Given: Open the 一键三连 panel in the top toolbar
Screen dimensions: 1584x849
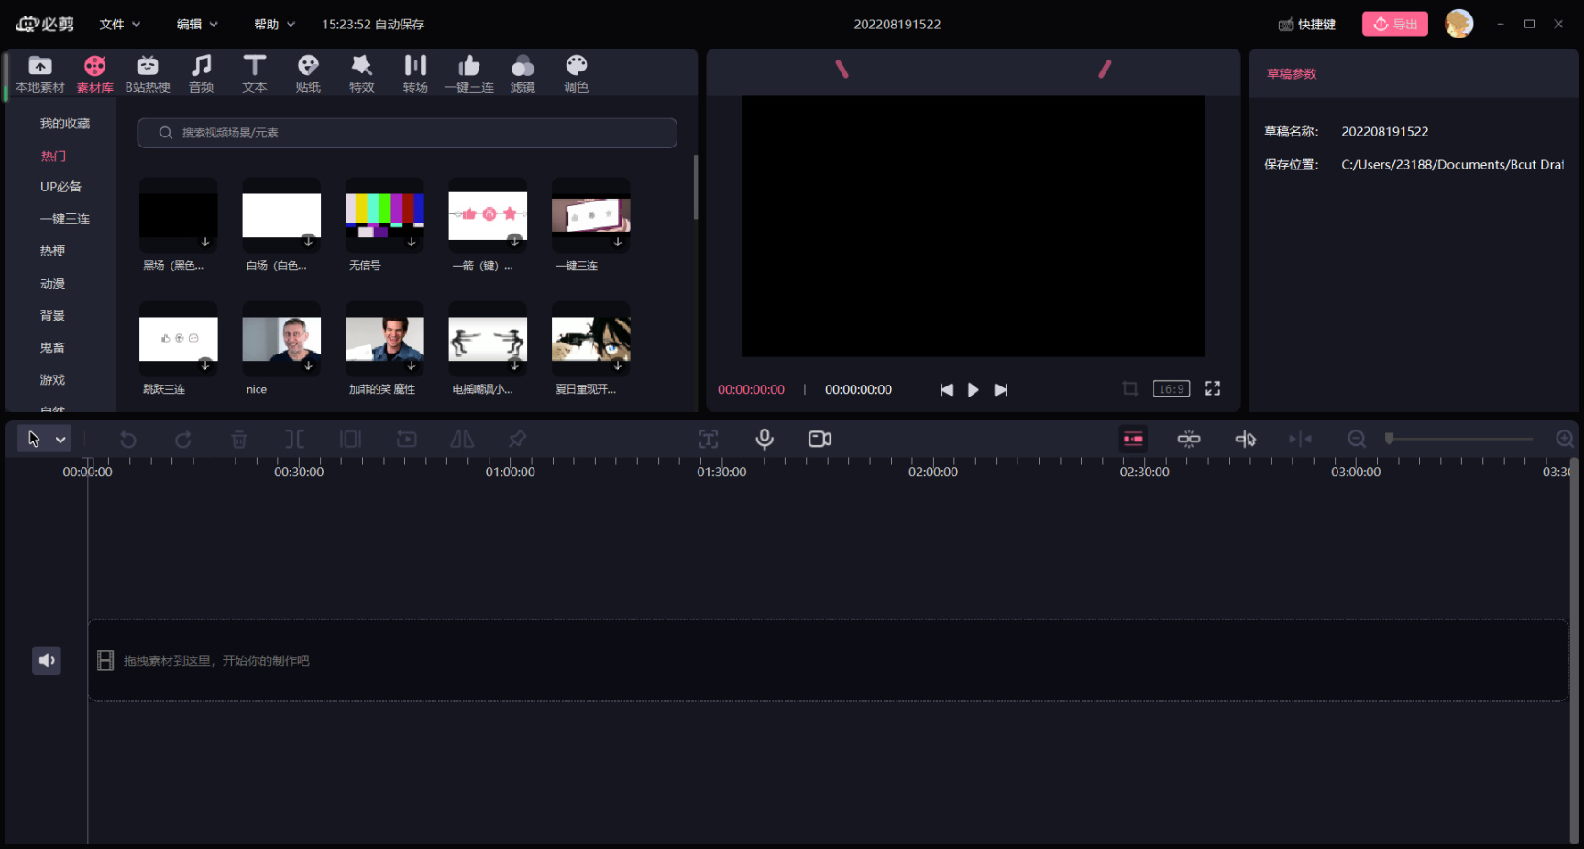Looking at the screenshot, I should 468,74.
